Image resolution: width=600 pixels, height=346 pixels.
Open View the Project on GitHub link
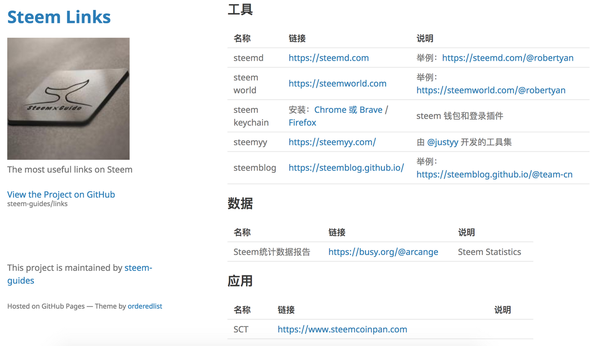tap(61, 195)
